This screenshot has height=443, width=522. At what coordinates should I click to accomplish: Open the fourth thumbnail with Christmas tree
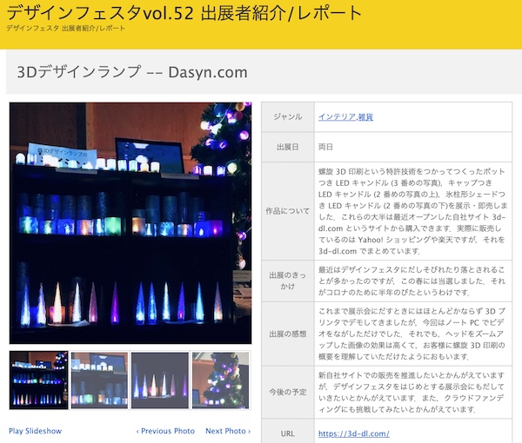click(x=221, y=380)
